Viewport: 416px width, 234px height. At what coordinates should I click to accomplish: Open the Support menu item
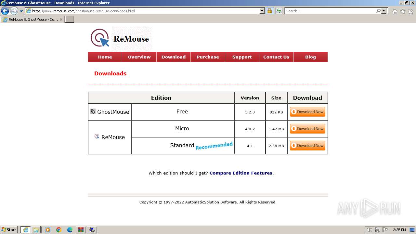pos(242,57)
